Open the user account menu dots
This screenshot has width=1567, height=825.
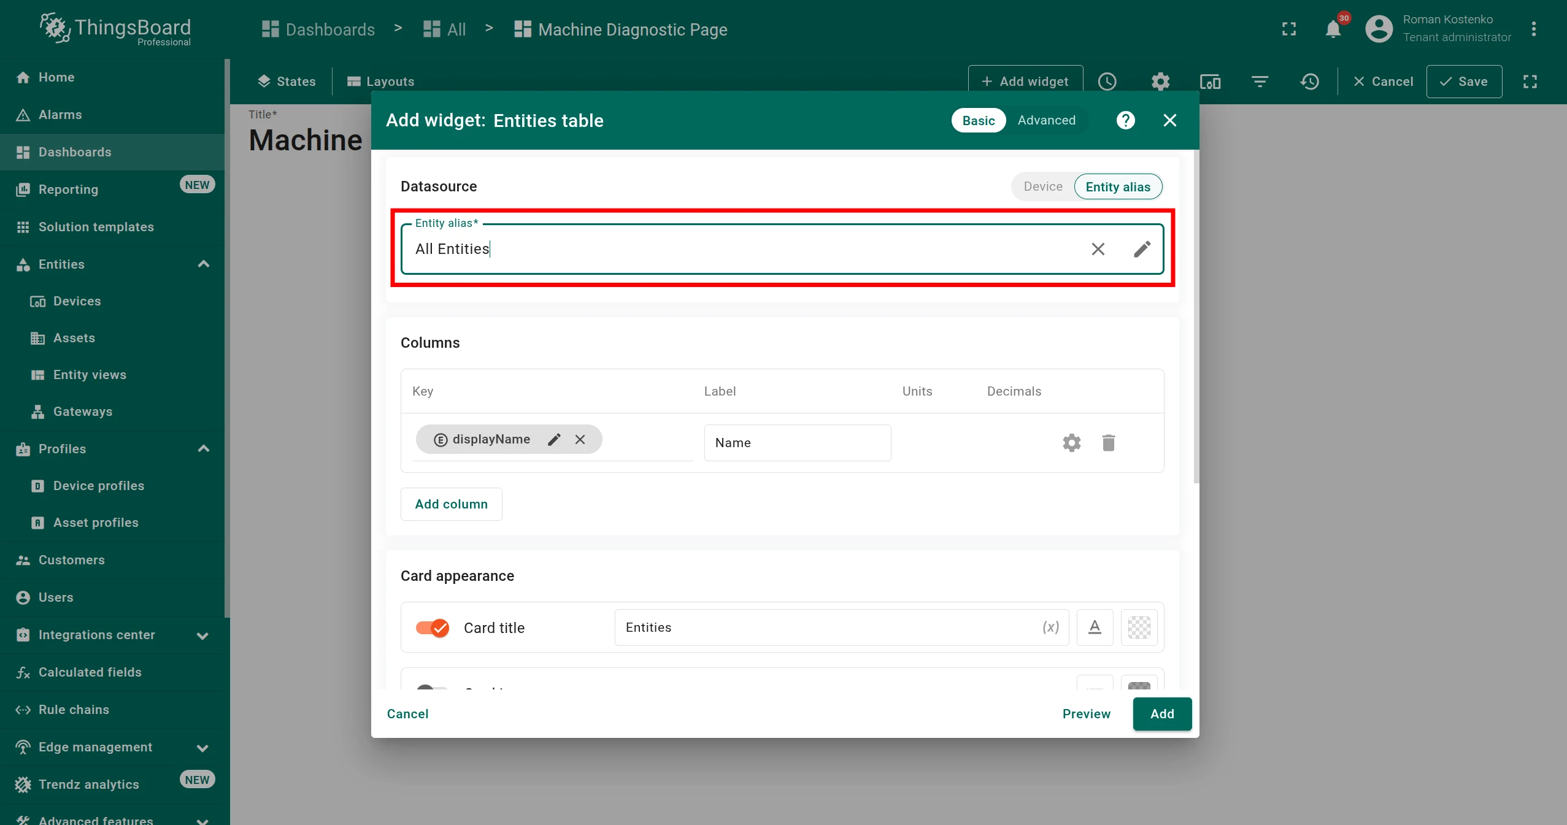click(1533, 29)
